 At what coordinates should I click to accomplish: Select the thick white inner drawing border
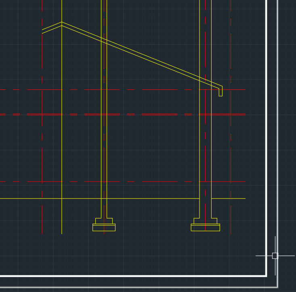click(266, 138)
